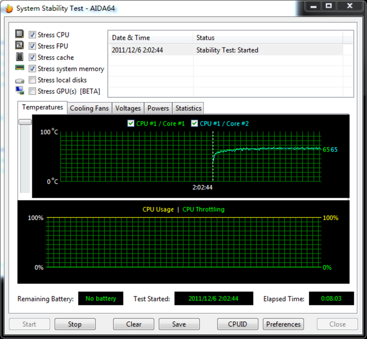Screen dimensions: 367x339
Task: Stop the stability test
Action: coord(75,324)
